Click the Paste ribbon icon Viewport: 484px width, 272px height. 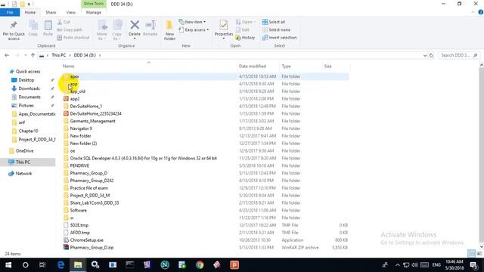click(x=48, y=25)
